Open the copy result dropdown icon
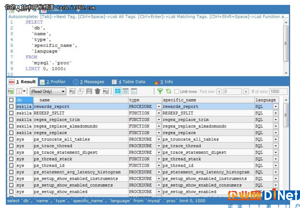This screenshot has height=208, width=300. click(21, 91)
